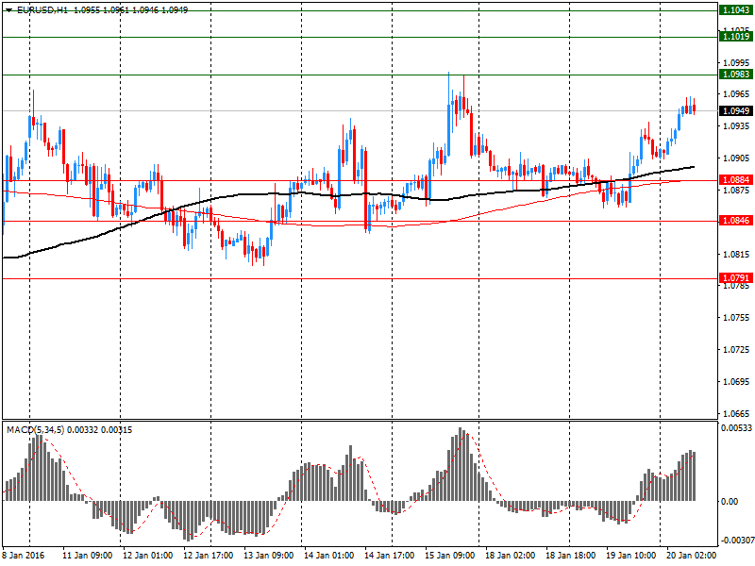
Task: Click the 12 Jan 17:00 time label
Action: point(208,556)
